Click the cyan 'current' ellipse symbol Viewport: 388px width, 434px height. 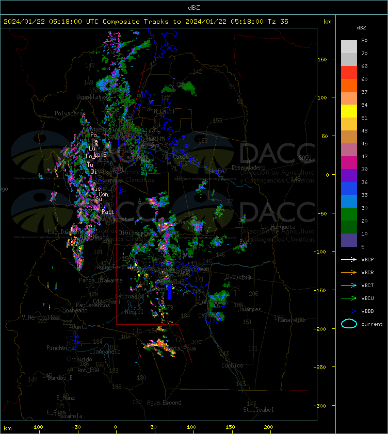[x=349, y=324]
